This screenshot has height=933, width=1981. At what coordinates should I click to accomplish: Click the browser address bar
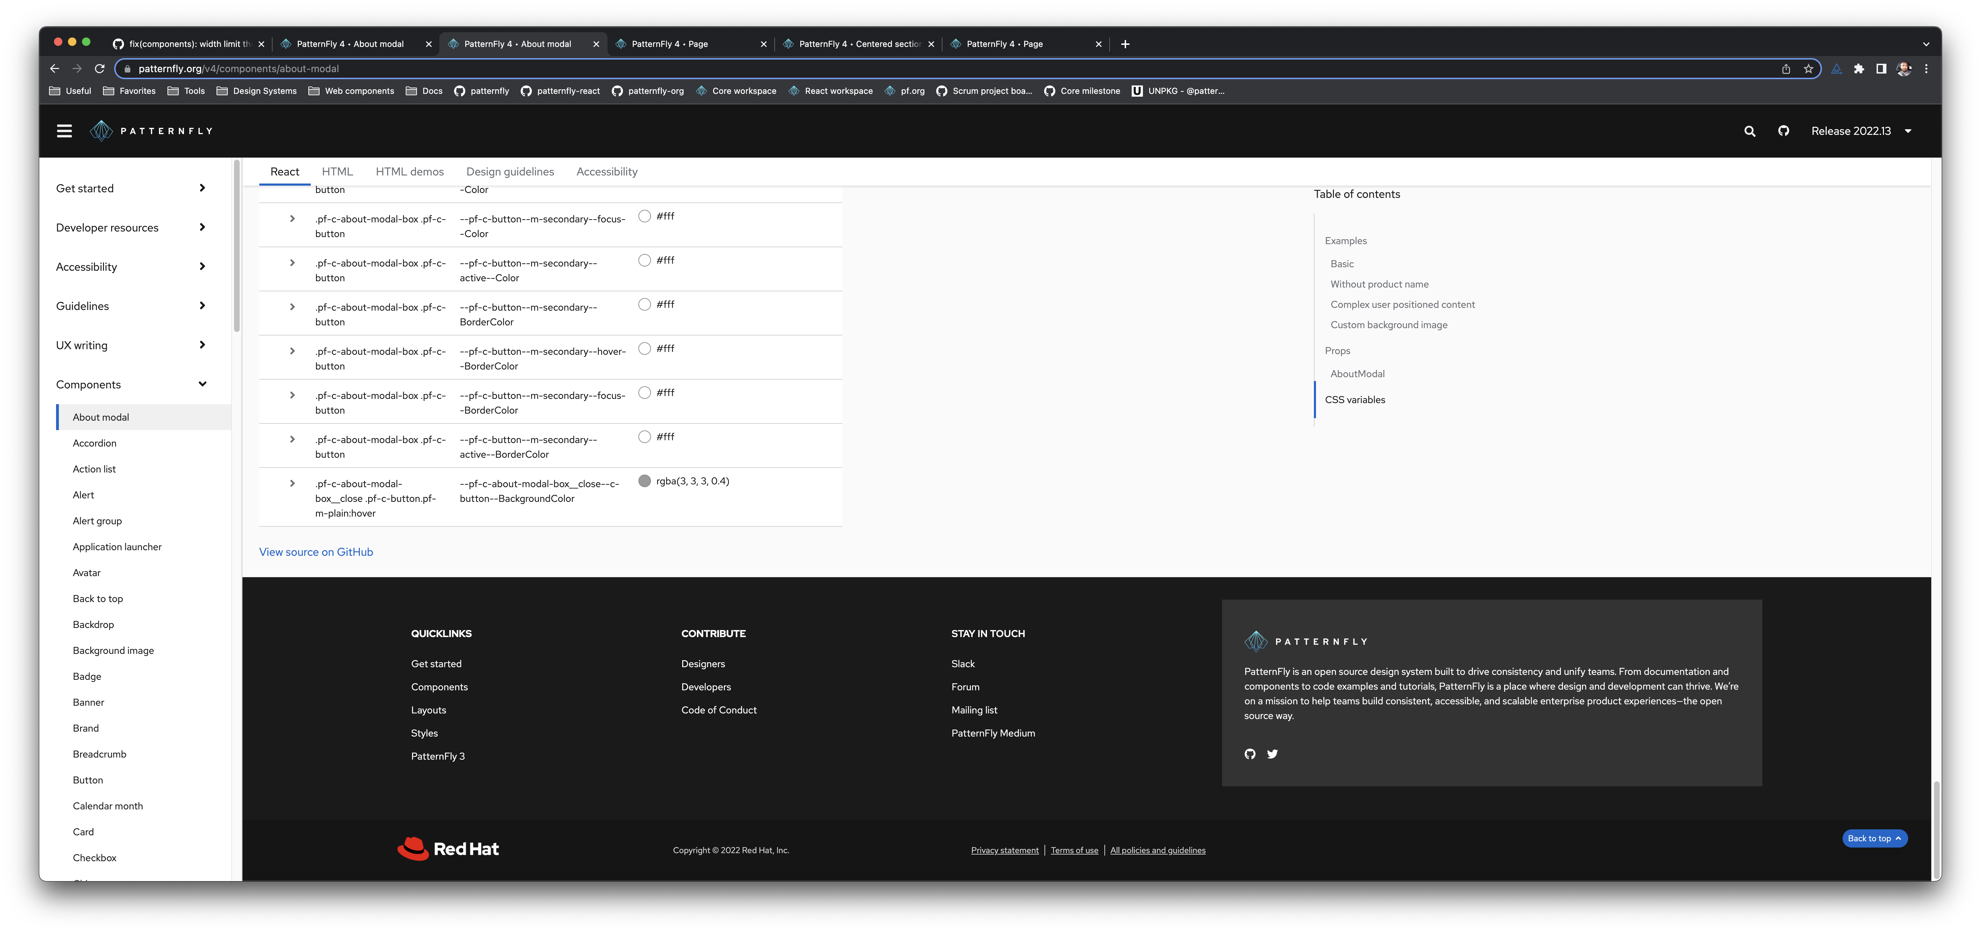point(923,68)
